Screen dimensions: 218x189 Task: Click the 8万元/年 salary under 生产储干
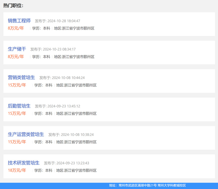(x=16, y=56)
